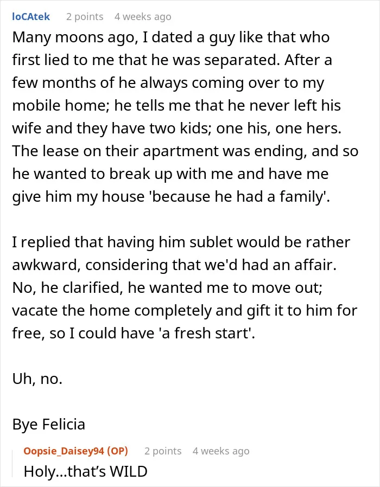Click the "Uh, no." line

37,379
